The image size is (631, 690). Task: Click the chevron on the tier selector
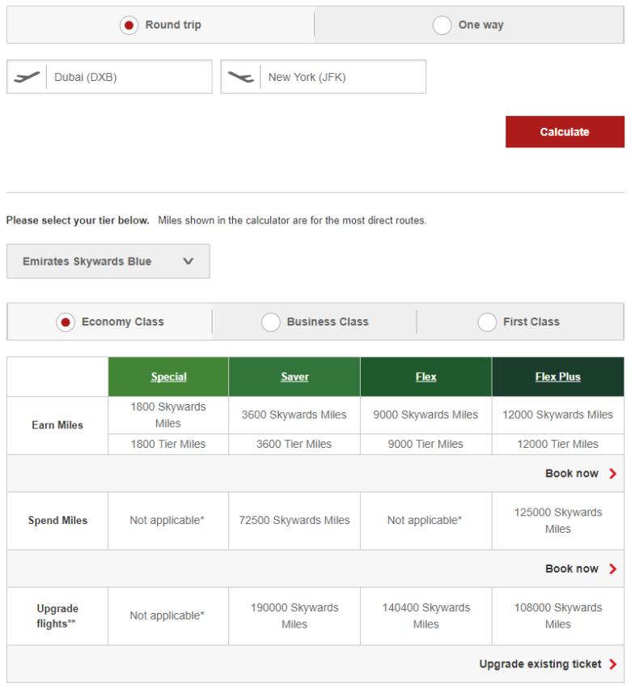[188, 261]
